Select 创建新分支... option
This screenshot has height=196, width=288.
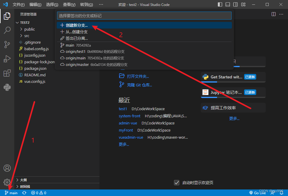click(144, 25)
